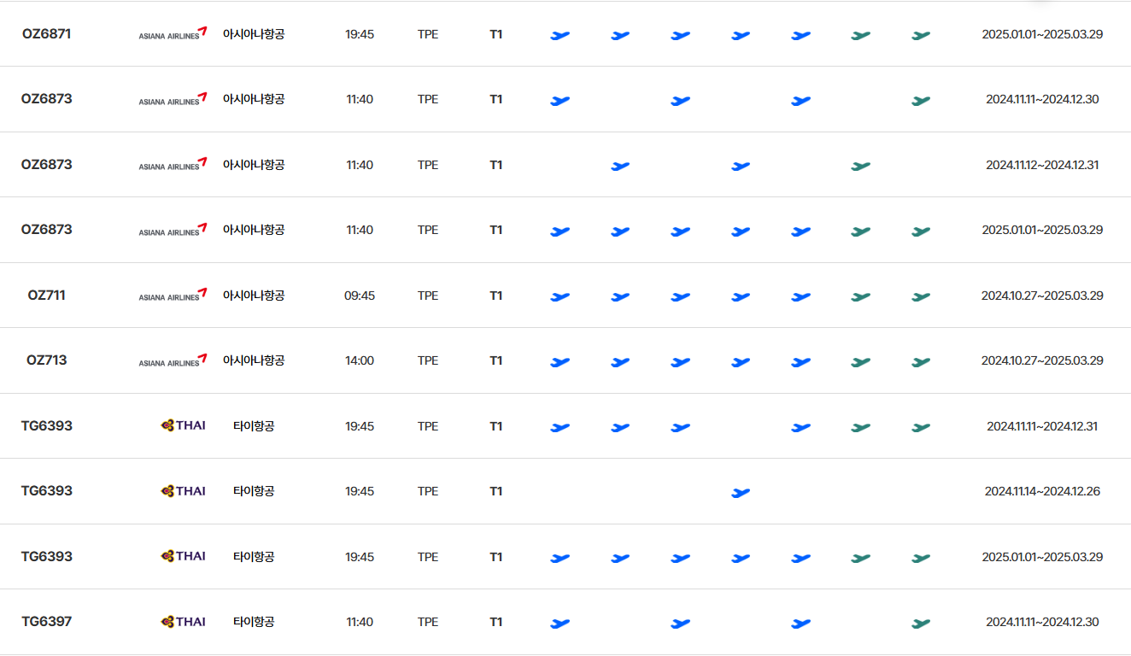The height and width of the screenshot is (656, 1131).
Task: Click departure time 14:00 for OZ713
Action: pyautogui.click(x=360, y=360)
